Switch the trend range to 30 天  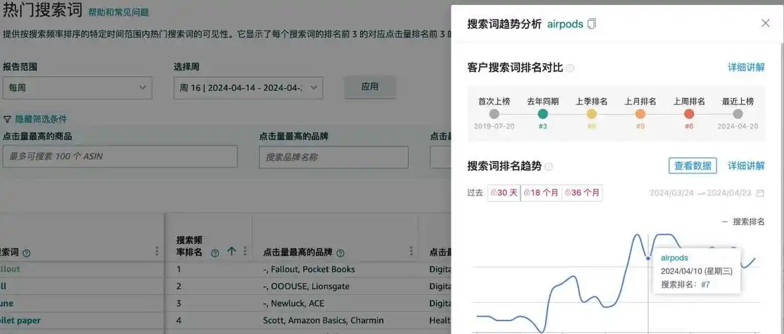pos(504,193)
